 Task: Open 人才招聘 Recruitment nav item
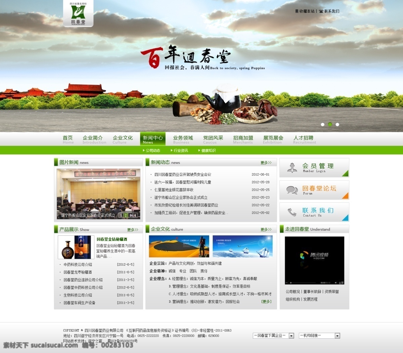pyautogui.click(x=304, y=140)
